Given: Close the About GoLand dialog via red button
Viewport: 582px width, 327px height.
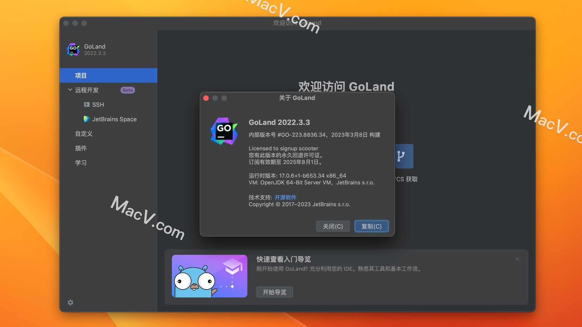Looking at the screenshot, I should pyautogui.click(x=206, y=98).
